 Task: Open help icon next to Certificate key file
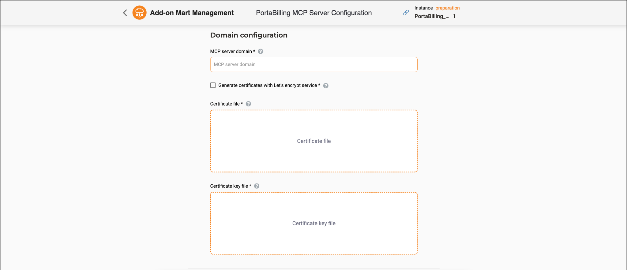click(x=257, y=186)
